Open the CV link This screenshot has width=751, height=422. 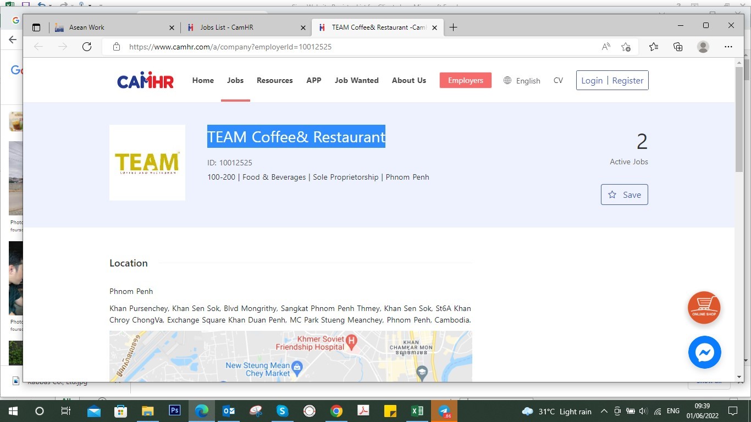coord(558,80)
